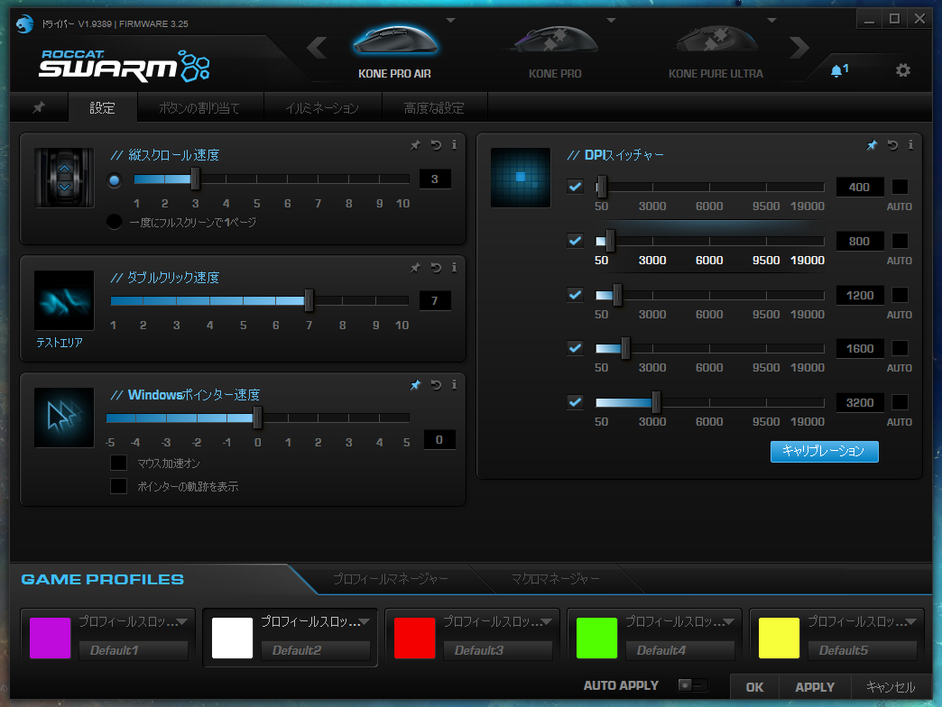
Task: Expand the KONE PRO AIR device dropdown
Action: click(x=450, y=21)
